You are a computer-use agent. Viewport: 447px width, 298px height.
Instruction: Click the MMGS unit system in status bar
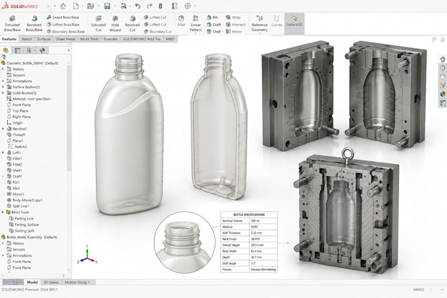(x=419, y=289)
